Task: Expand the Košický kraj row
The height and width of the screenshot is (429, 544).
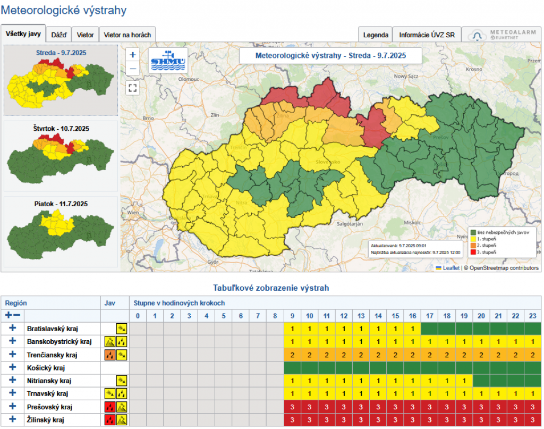Action: [13, 367]
